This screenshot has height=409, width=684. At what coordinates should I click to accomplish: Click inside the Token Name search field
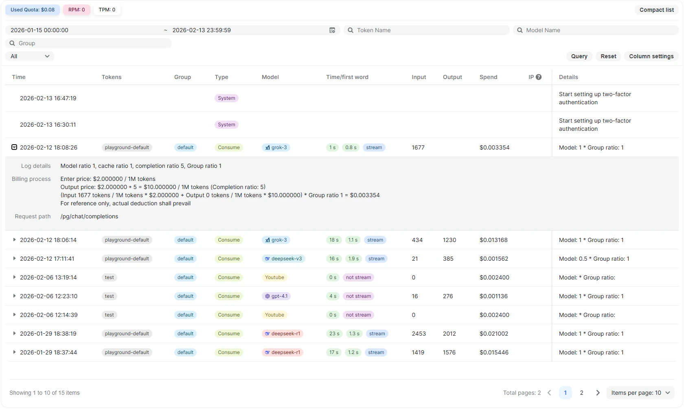[x=427, y=30]
